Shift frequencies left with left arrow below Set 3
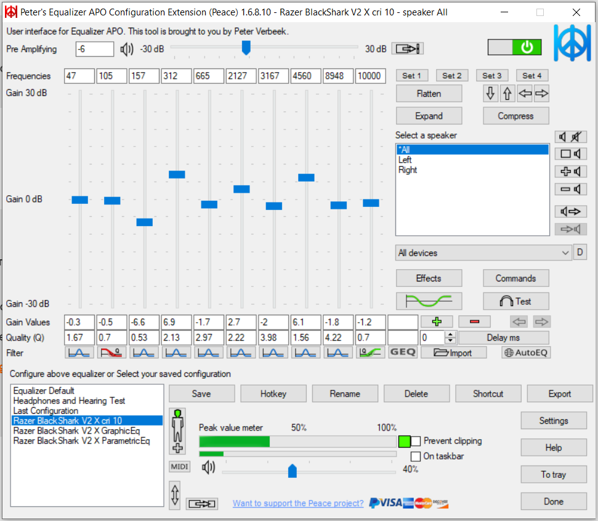Image resolution: width=598 pixels, height=521 pixels. [525, 94]
